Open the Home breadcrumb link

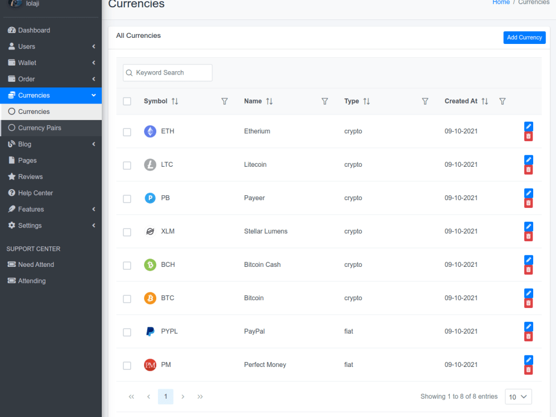tap(501, 2)
